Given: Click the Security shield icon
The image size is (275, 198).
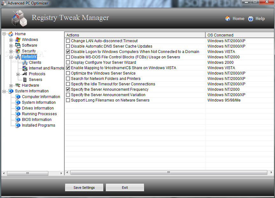Looking at the screenshot, I should point(18,51).
